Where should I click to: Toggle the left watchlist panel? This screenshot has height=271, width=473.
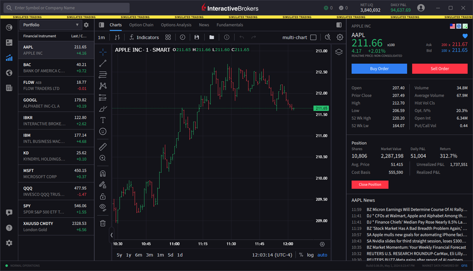click(x=102, y=25)
